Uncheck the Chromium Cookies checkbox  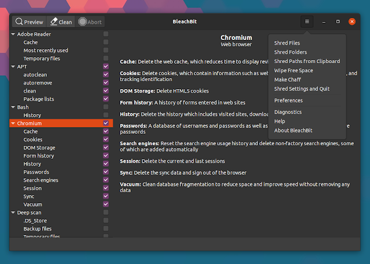[106, 140]
